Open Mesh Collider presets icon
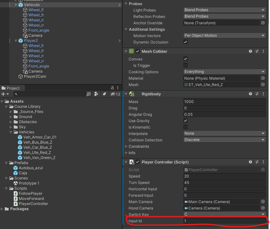Screen dimensions: 270x229 (x=257, y=51)
